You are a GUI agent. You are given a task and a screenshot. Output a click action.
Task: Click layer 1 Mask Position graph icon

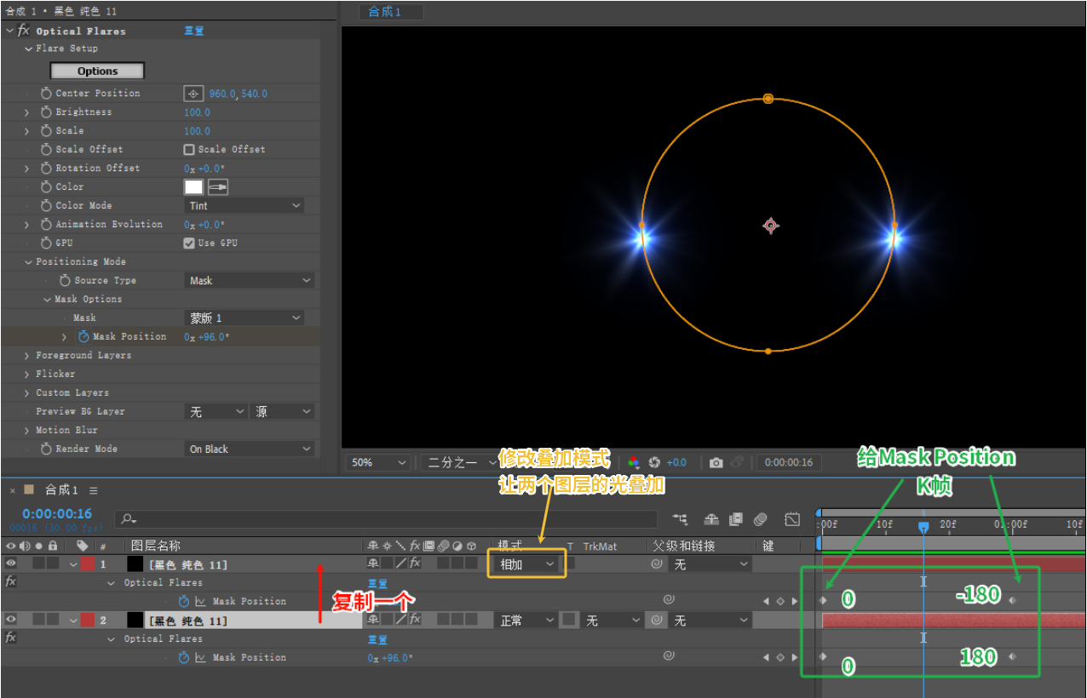tap(200, 601)
